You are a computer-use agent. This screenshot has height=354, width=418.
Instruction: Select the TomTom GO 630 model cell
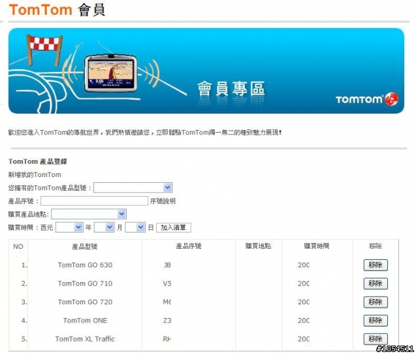85,265
